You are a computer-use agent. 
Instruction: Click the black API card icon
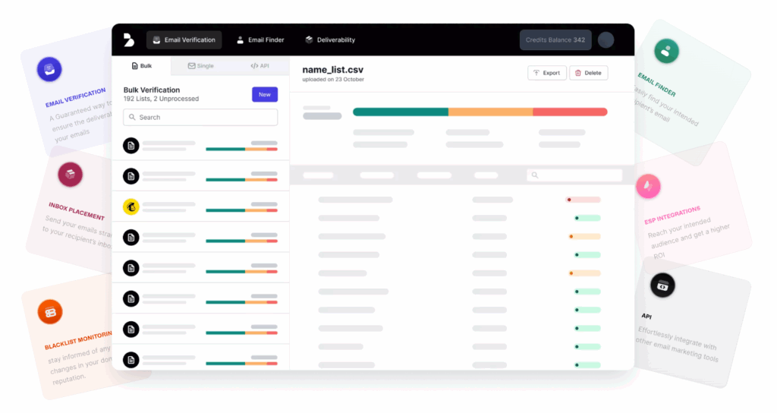tap(662, 285)
